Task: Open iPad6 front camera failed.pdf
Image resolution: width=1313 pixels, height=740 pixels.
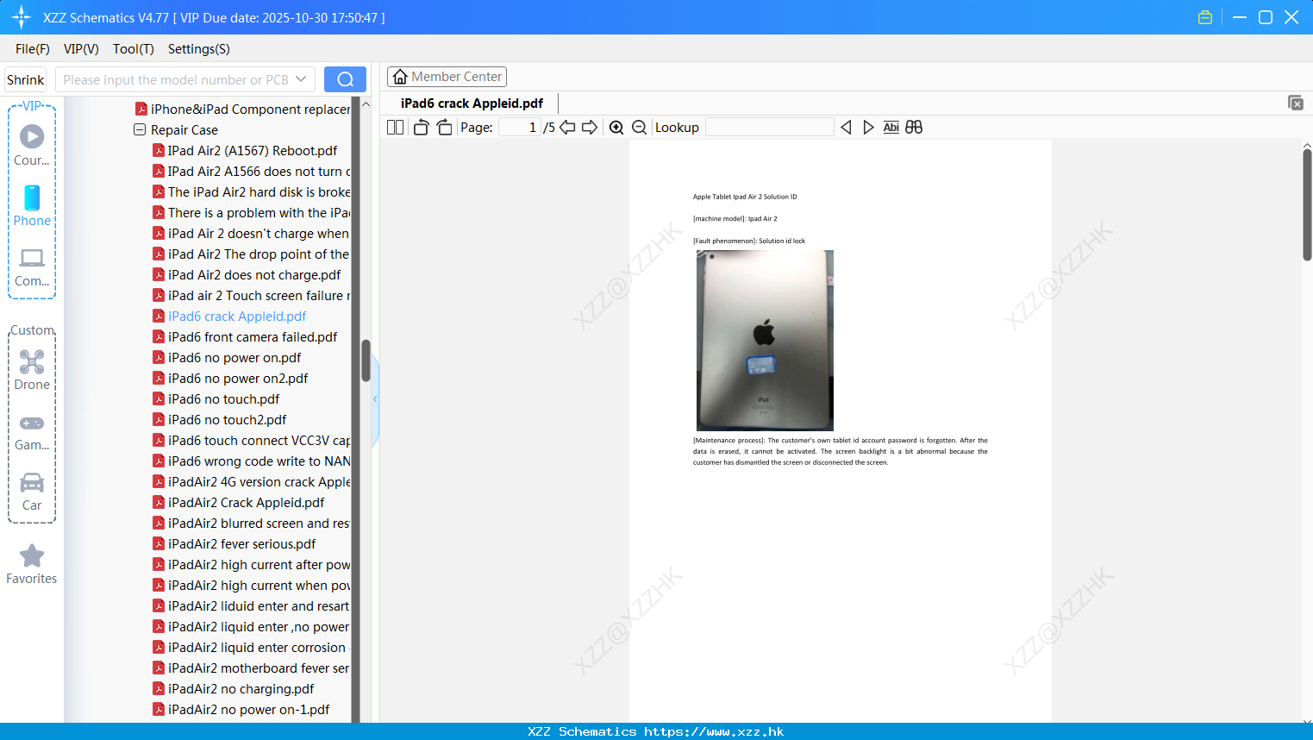Action: tap(245, 337)
